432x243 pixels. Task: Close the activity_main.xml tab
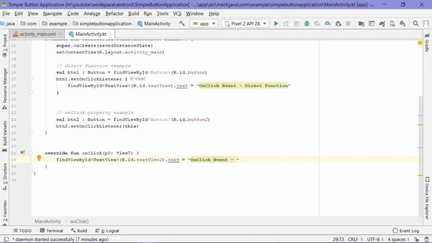click(60, 34)
